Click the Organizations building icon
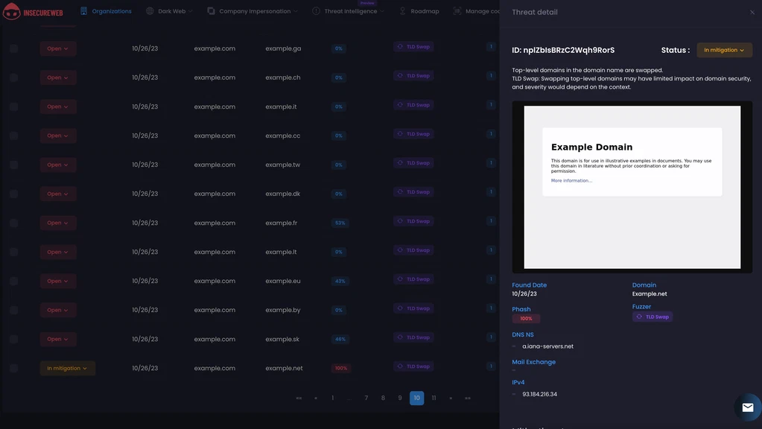The image size is (762, 429). click(83, 11)
